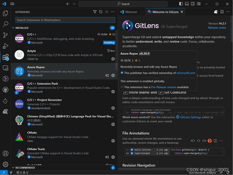Open Manage gear for C/C++ Project Generator
The image size is (233, 175).
pos(113,108)
